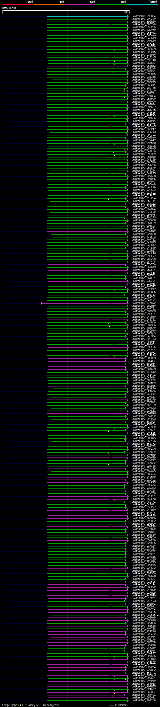The image size is (160, 707).
Task: Open entry UniRef100_Q43019
Action: coord(143,38)
